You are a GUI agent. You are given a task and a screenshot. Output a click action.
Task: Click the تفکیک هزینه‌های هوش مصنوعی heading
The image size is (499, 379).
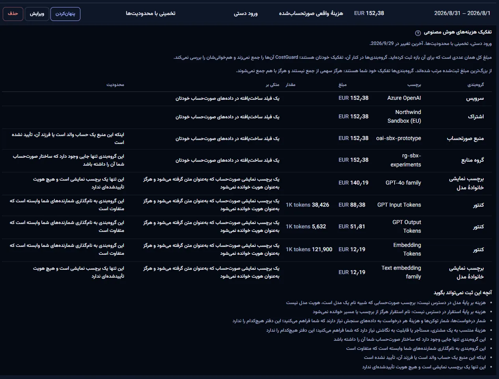458,32
